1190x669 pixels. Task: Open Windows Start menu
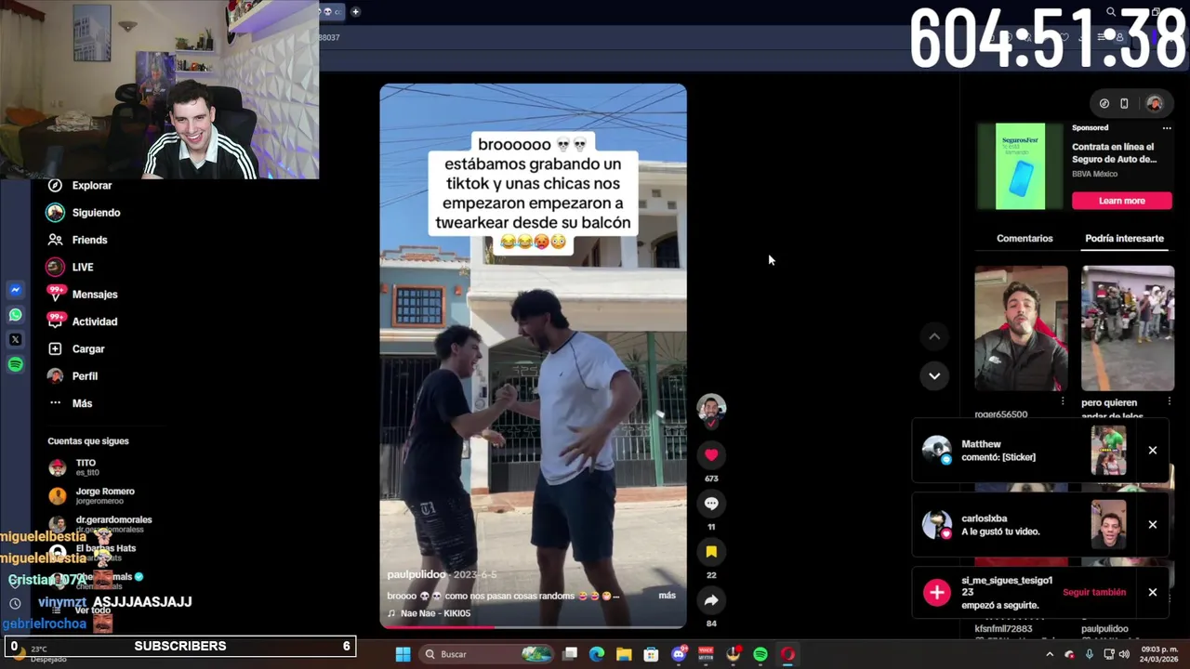point(403,654)
